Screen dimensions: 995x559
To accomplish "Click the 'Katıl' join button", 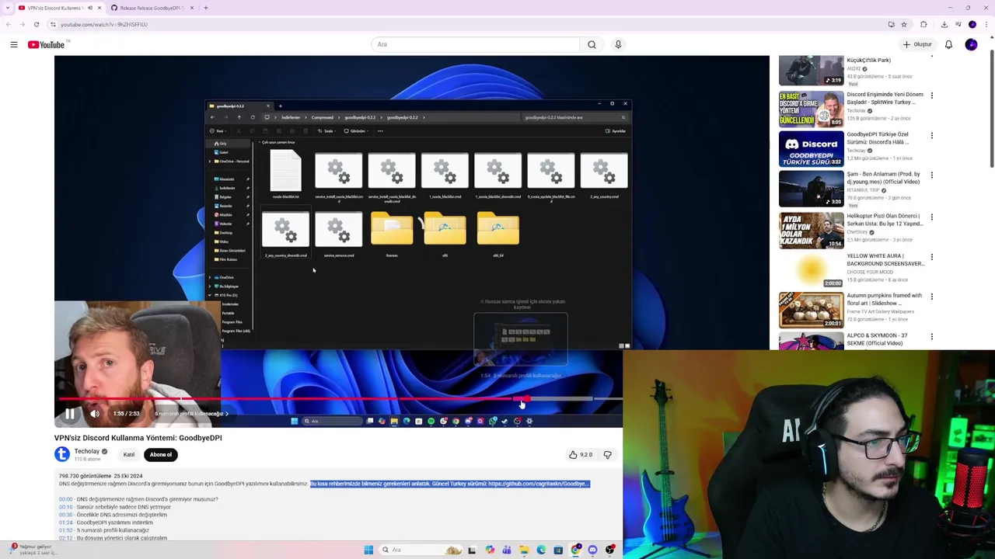I will click(x=129, y=454).
